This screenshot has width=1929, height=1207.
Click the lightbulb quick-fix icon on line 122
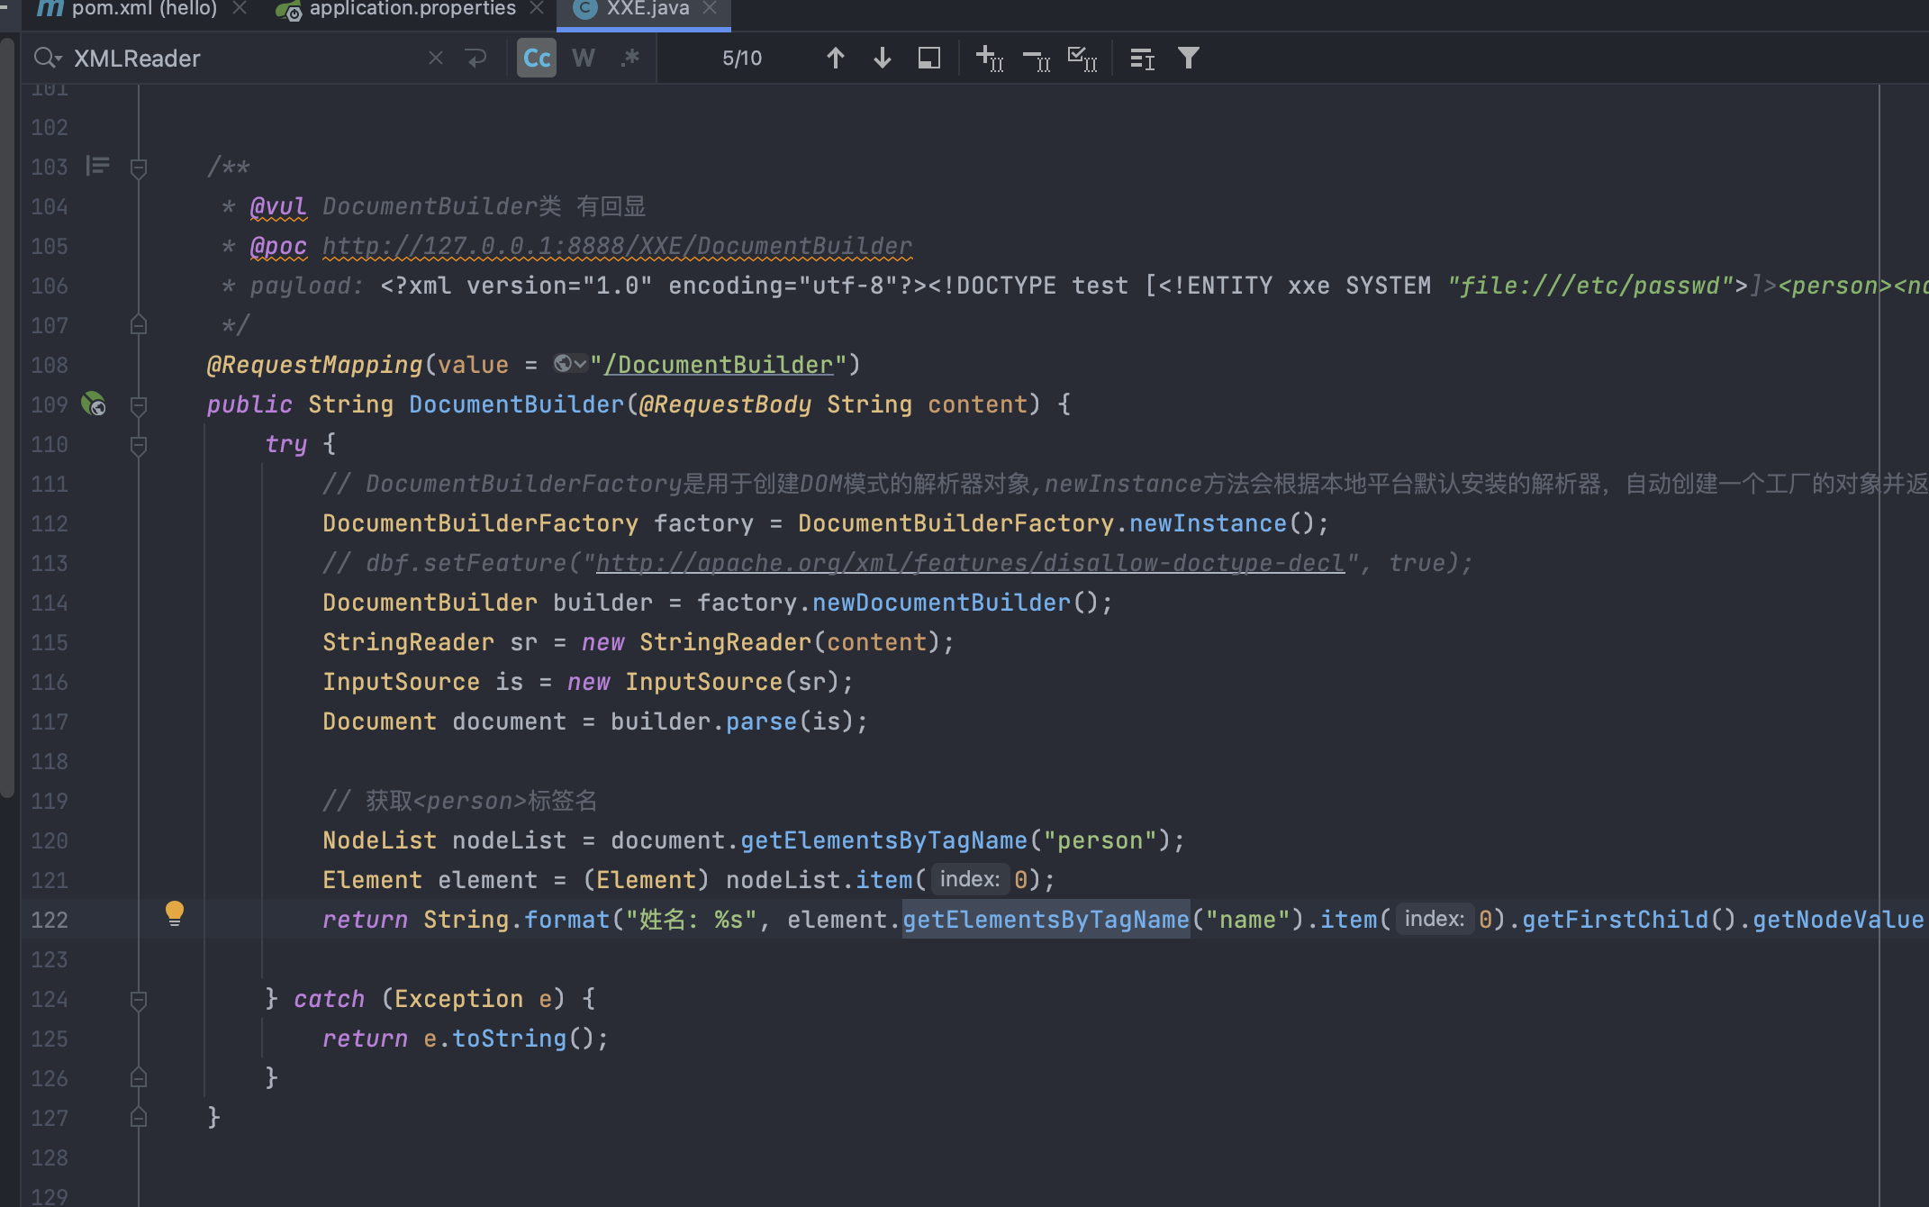(175, 913)
